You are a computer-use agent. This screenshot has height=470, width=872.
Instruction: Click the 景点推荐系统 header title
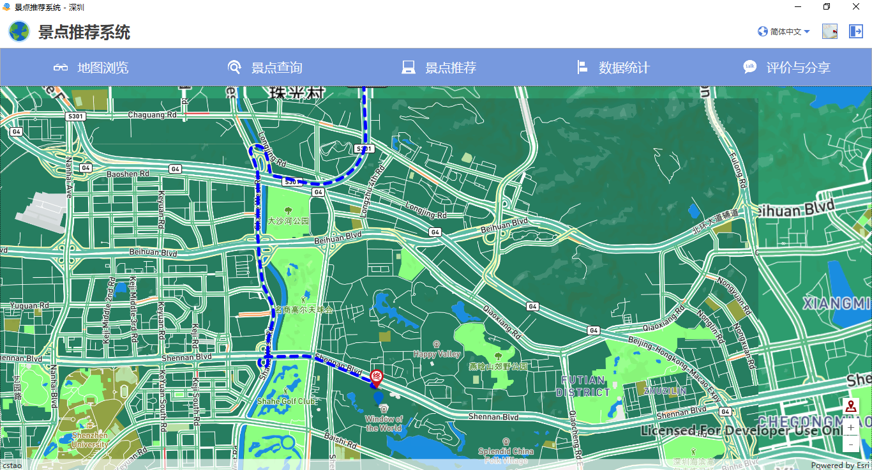(x=84, y=32)
